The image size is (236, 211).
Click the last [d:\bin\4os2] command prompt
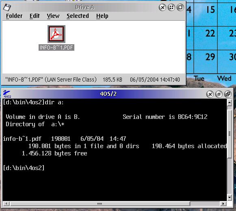pos(24,168)
